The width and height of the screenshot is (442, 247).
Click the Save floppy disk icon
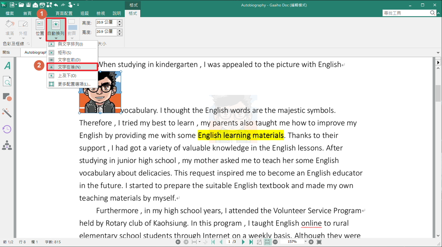click(x=28, y=5)
